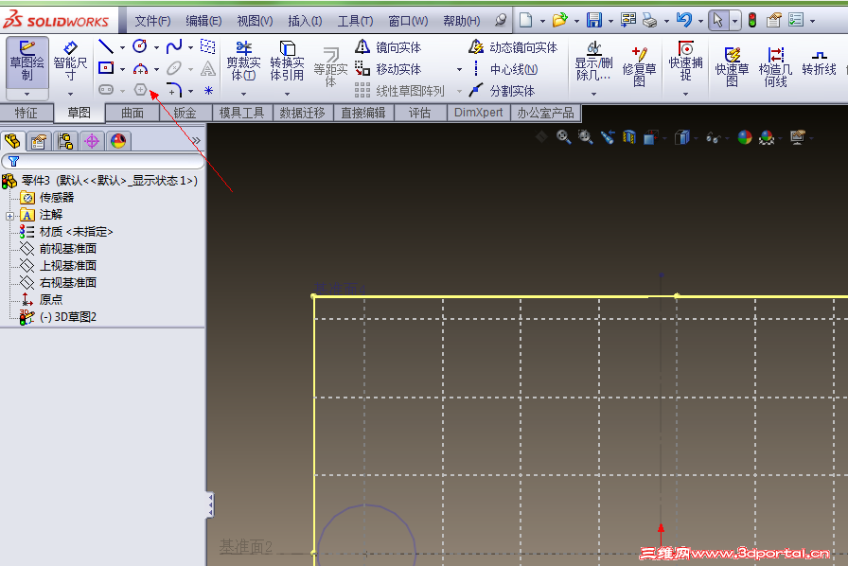Click the feature tree filter field

point(103,161)
